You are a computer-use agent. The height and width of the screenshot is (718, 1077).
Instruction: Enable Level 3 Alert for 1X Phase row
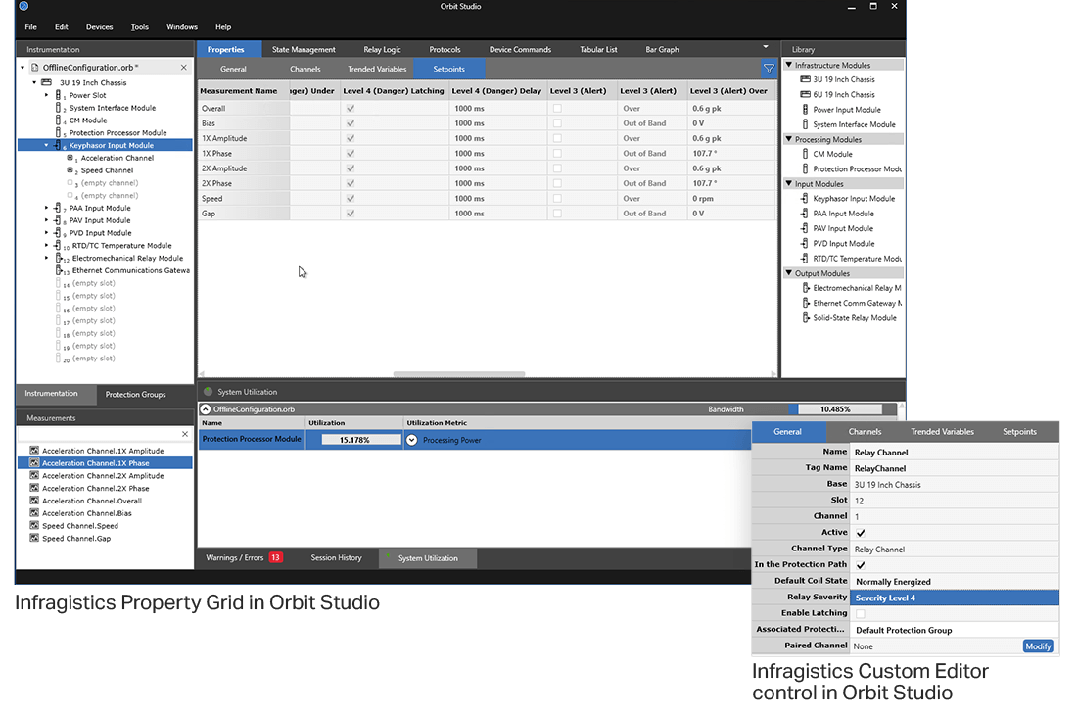(x=557, y=153)
